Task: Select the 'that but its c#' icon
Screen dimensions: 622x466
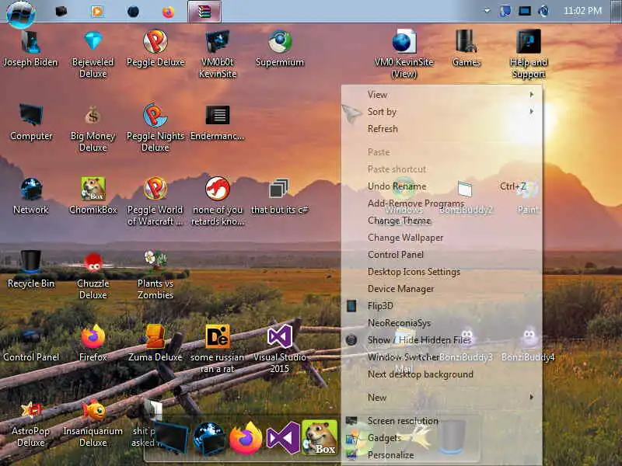Action: coord(280,196)
